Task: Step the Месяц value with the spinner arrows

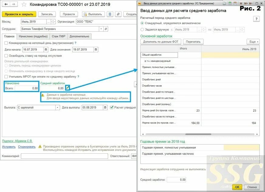Action: point(53,22)
